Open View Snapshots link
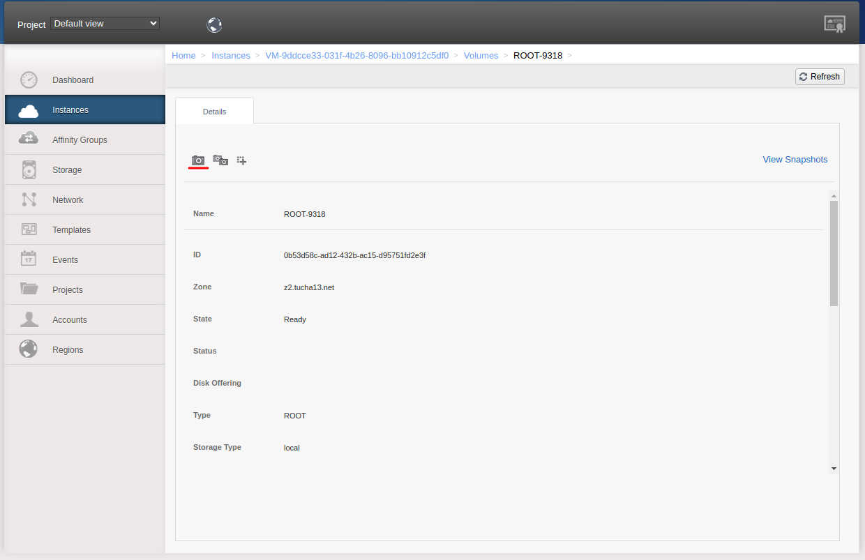 795,159
